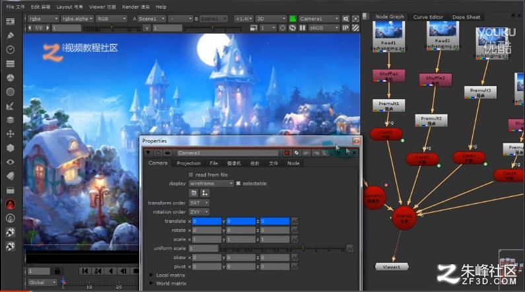Open the ZXY rotation order dropdown
The height and width of the screenshot is (292, 525).
(199, 212)
